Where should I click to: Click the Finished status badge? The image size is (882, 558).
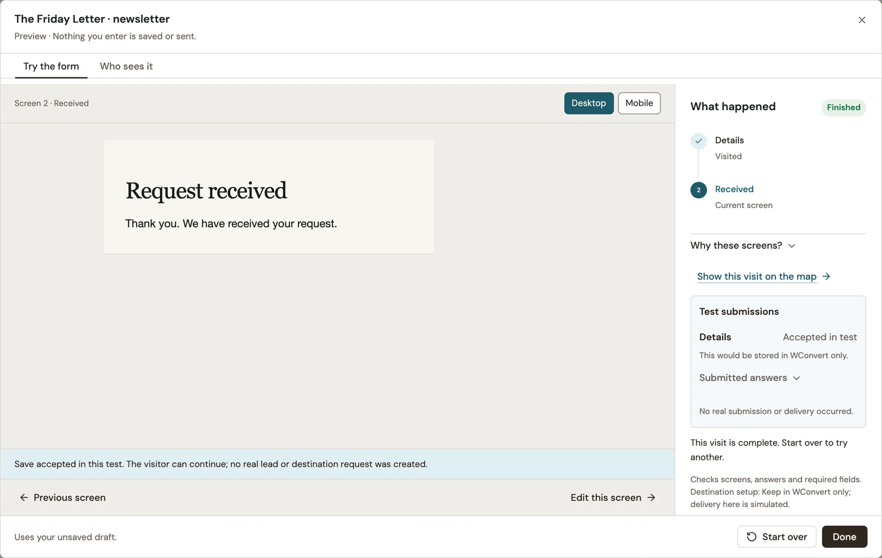click(844, 107)
